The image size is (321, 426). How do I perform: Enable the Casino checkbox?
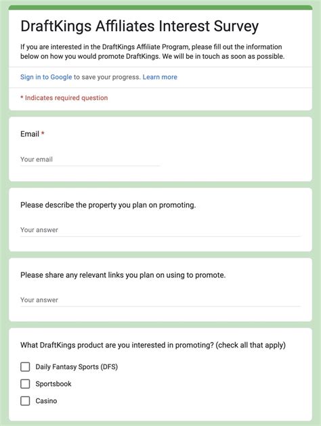click(x=25, y=401)
